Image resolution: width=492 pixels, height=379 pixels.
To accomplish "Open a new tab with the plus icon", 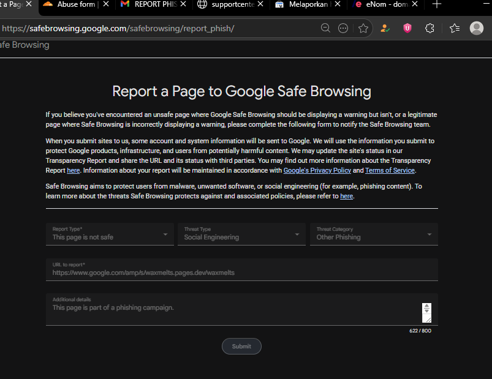I will coord(437,4).
